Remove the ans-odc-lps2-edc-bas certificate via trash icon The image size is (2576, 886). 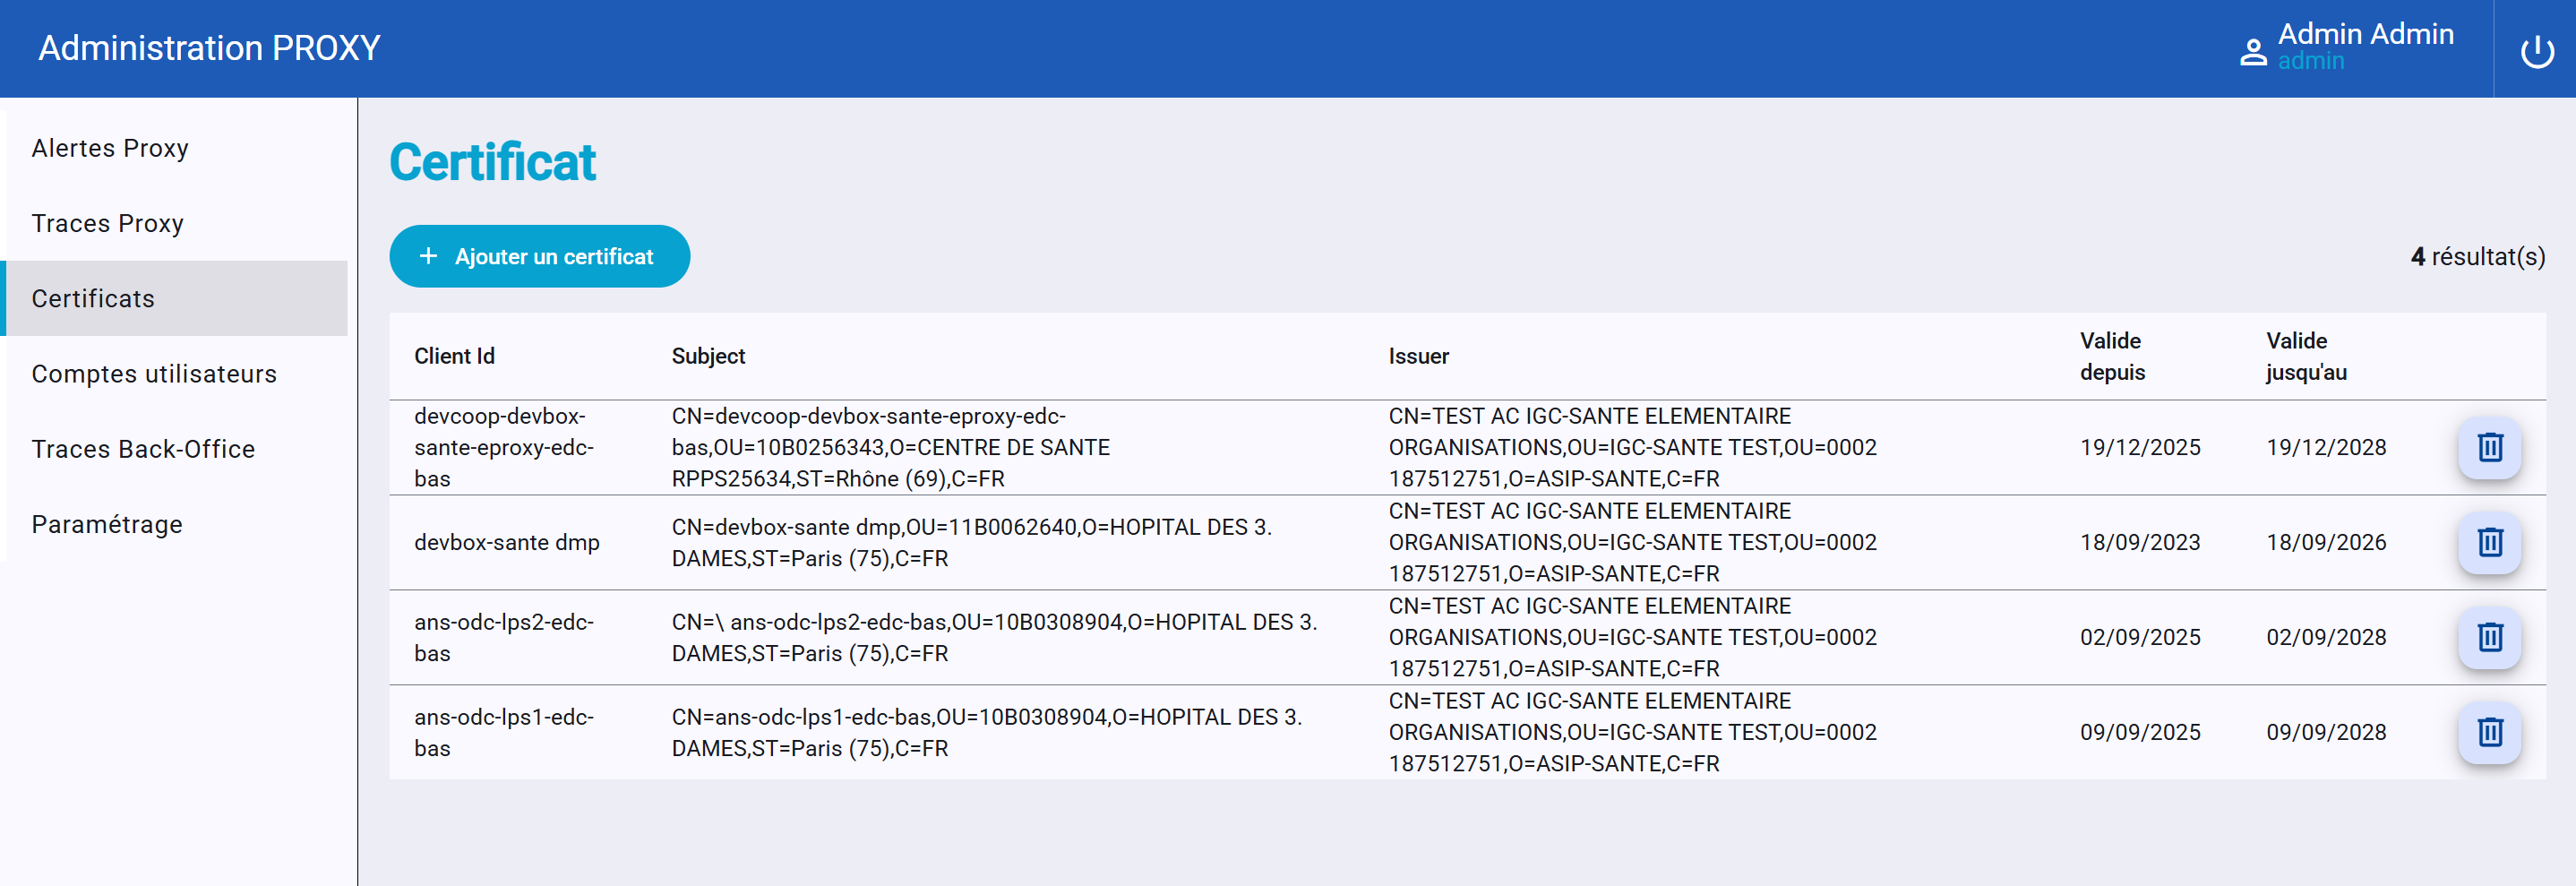click(2489, 638)
